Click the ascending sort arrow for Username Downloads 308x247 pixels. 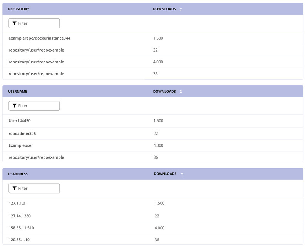point(181,90)
